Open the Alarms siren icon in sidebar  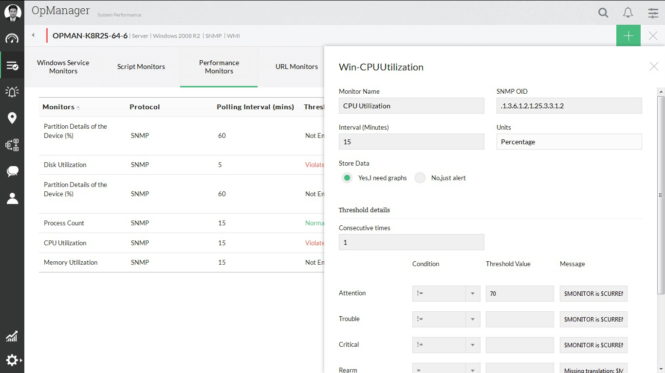12,91
